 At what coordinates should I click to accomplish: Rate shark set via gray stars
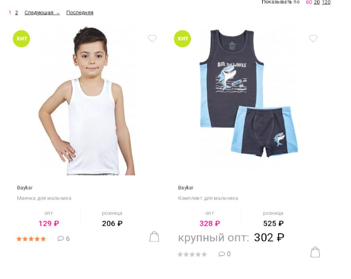192,254
